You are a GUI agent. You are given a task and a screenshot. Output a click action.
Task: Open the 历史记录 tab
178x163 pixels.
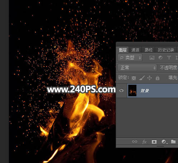[x=166, y=50]
